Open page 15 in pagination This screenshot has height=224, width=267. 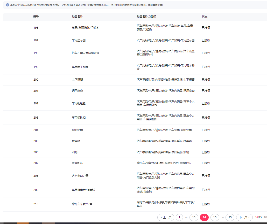coord(215,217)
